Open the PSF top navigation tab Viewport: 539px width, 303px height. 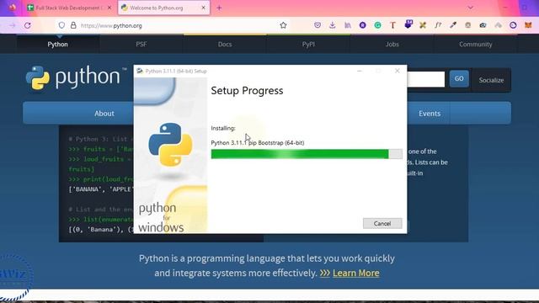pyautogui.click(x=141, y=45)
